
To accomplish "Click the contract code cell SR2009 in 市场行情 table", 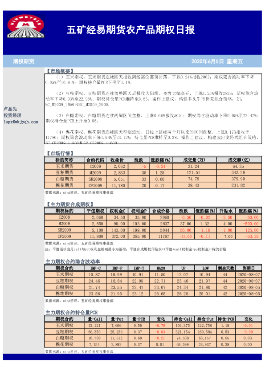I will pos(95,179).
